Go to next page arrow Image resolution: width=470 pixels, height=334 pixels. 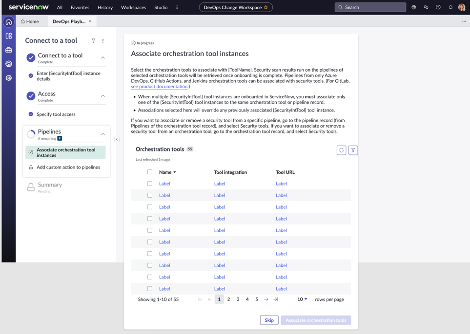point(266,299)
